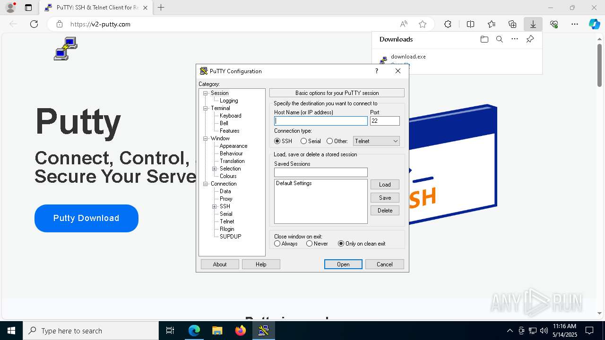This screenshot has width=605, height=340.
Task: Open Firefox from the taskbar
Action: pos(241,331)
